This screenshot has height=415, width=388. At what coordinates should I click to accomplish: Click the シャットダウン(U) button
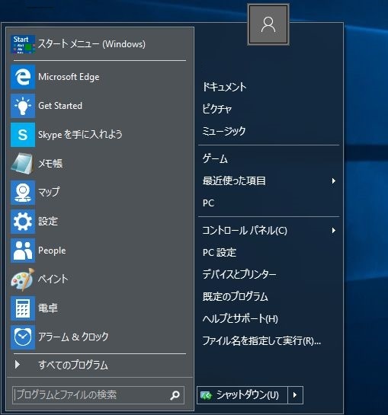(x=242, y=395)
